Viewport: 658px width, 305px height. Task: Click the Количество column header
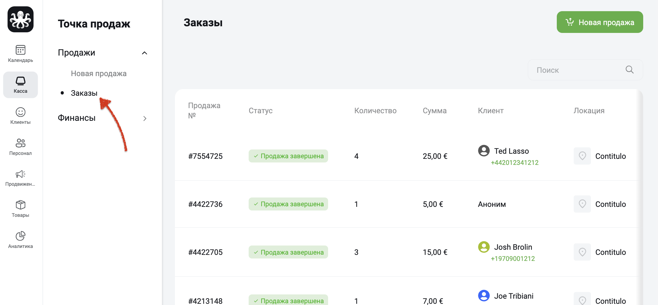pyautogui.click(x=375, y=111)
